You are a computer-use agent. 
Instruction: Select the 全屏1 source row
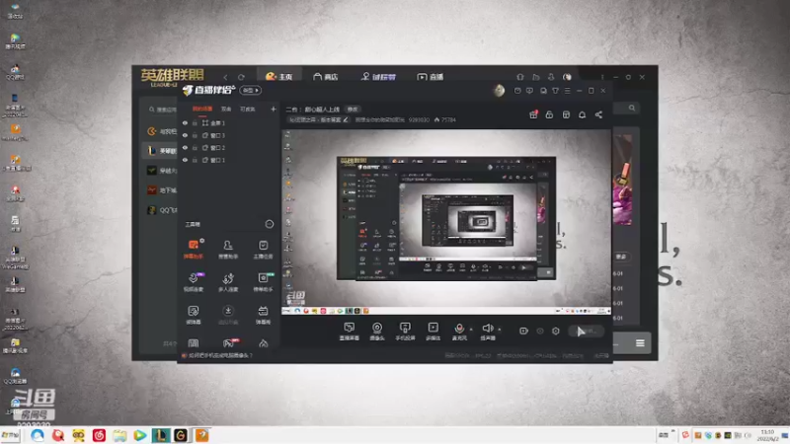pos(229,122)
